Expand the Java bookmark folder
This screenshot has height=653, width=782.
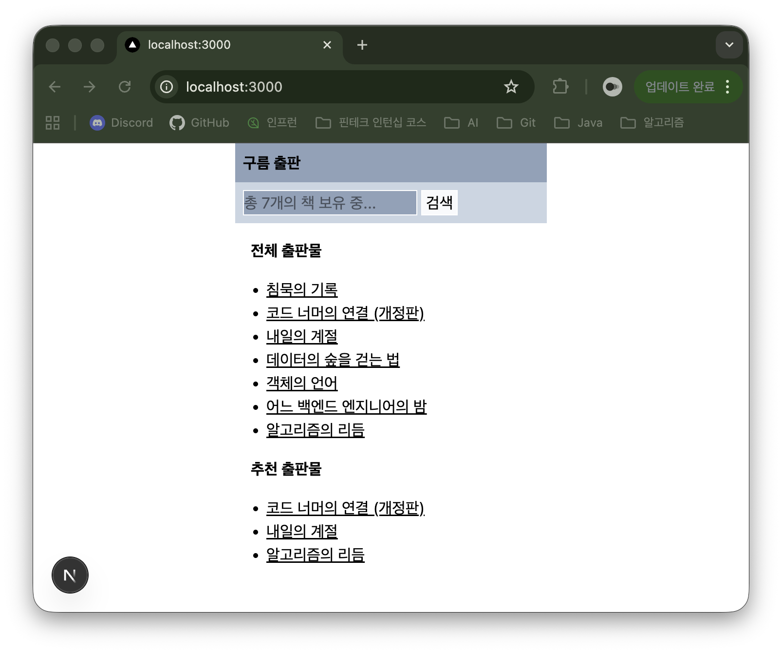578,123
